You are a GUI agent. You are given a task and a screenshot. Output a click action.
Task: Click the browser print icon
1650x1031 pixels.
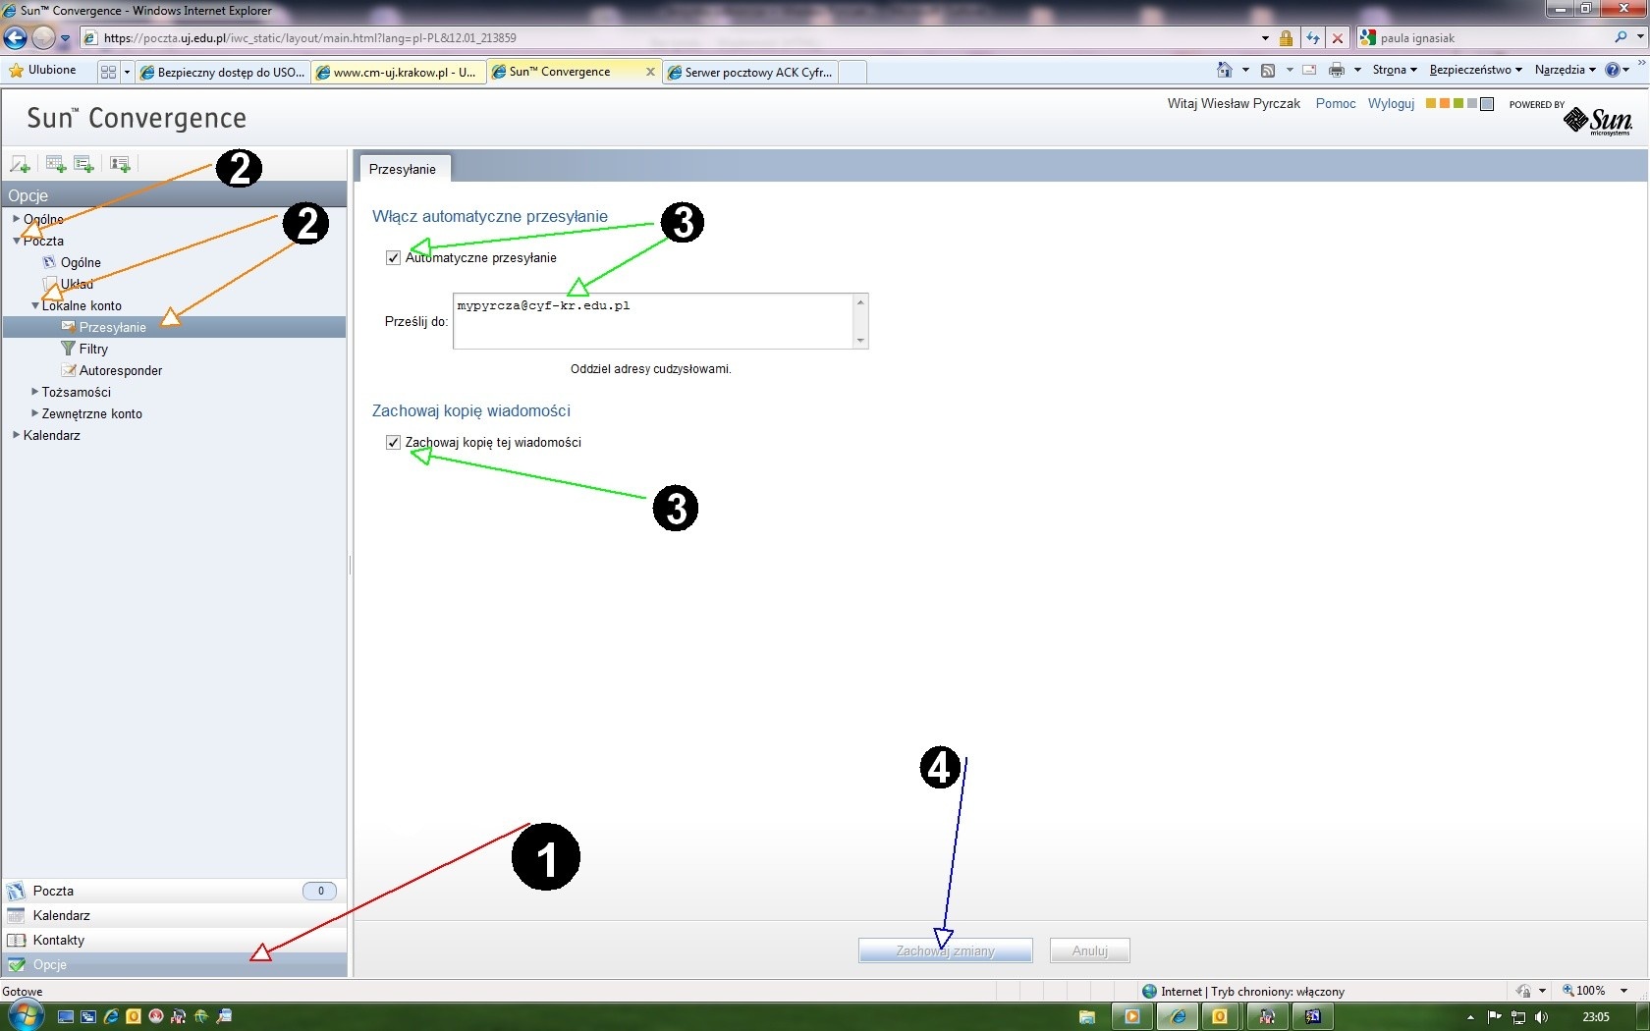click(x=1336, y=70)
